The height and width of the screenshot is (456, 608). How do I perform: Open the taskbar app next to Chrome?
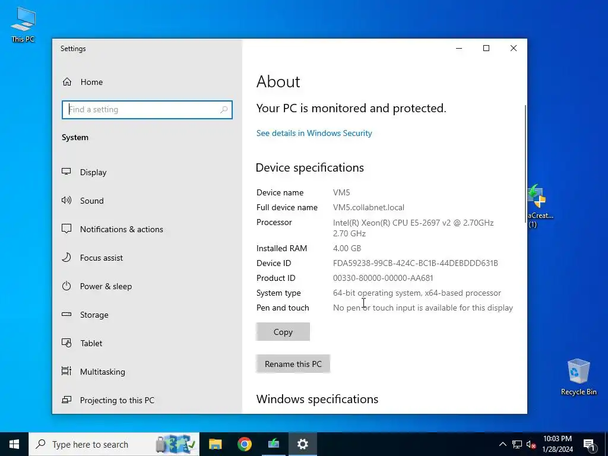(x=273, y=444)
